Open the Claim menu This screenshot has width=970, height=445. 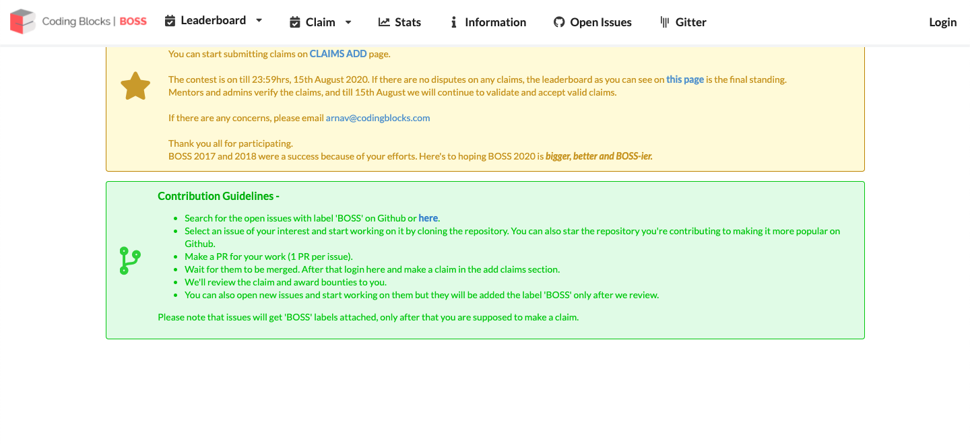click(321, 22)
